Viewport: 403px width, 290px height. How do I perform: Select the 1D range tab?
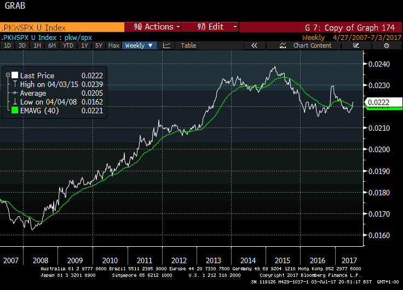click(8, 45)
